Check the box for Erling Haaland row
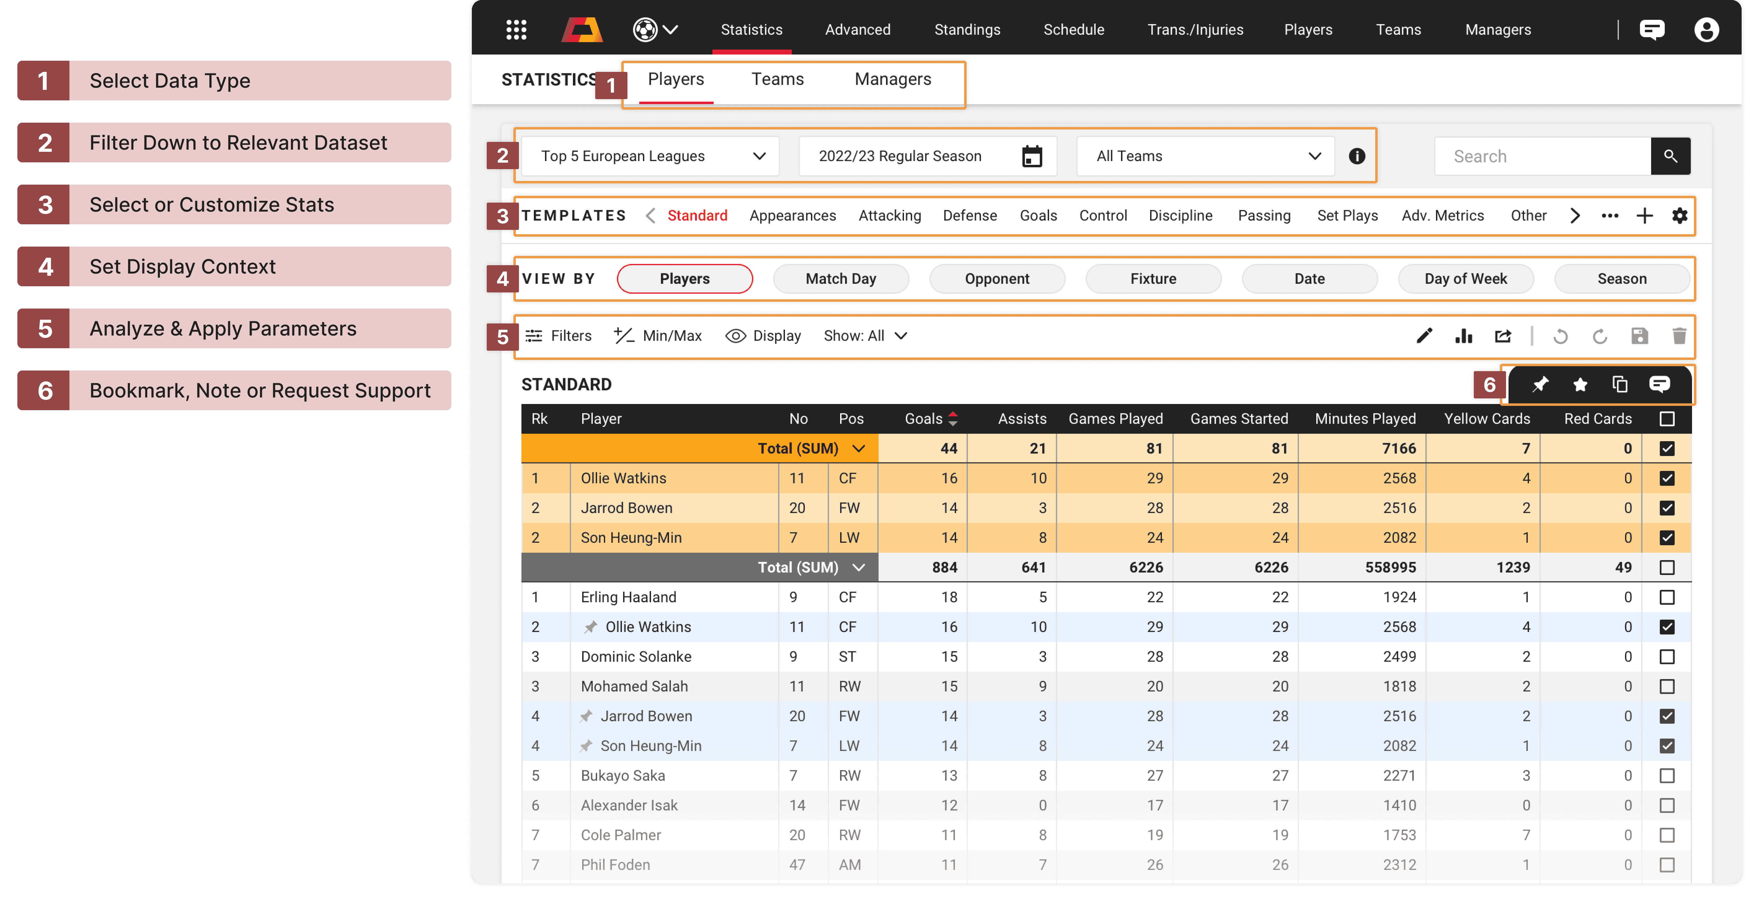1759x904 pixels. [x=1667, y=597]
